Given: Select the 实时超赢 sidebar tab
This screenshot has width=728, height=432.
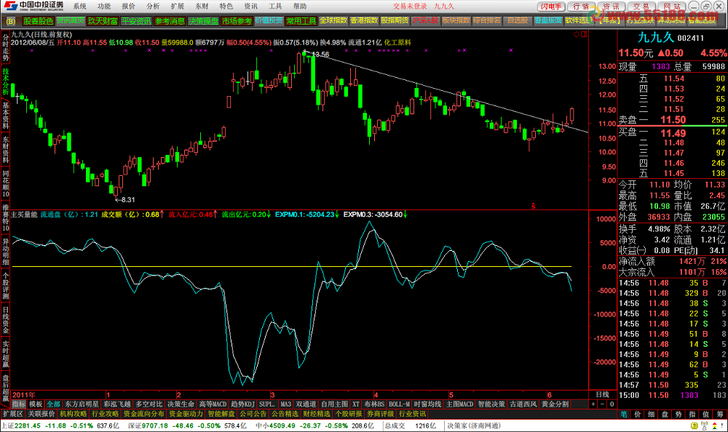Looking at the screenshot, I should coord(6,354).
